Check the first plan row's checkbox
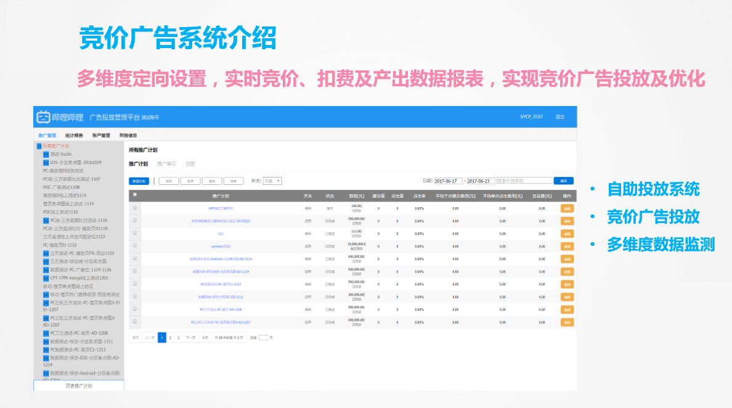The height and width of the screenshot is (408, 732). pos(135,208)
